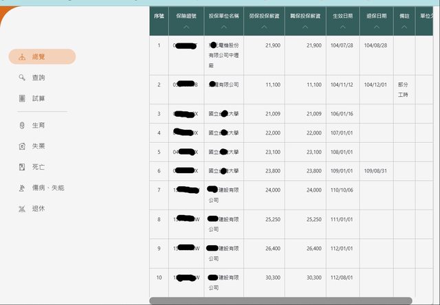Sort by 退保日期 column chevron
The width and height of the screenshot is (440, 305).
(375, 27)
